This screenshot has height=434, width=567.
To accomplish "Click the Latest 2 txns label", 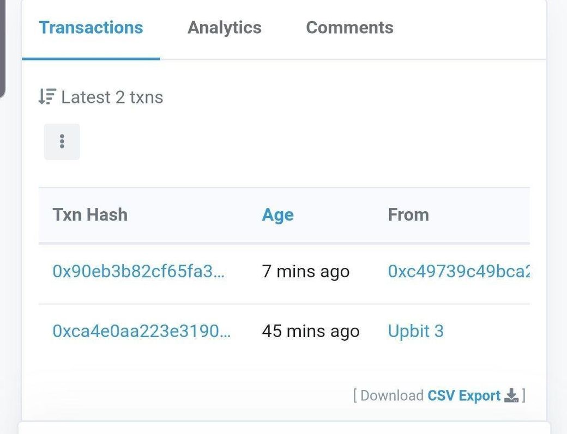I will [x=112, y=97].
